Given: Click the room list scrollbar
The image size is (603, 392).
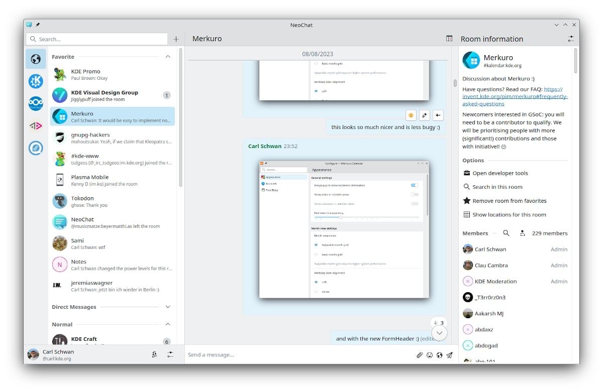Looking at the screenshot, I should pos(180,118).
